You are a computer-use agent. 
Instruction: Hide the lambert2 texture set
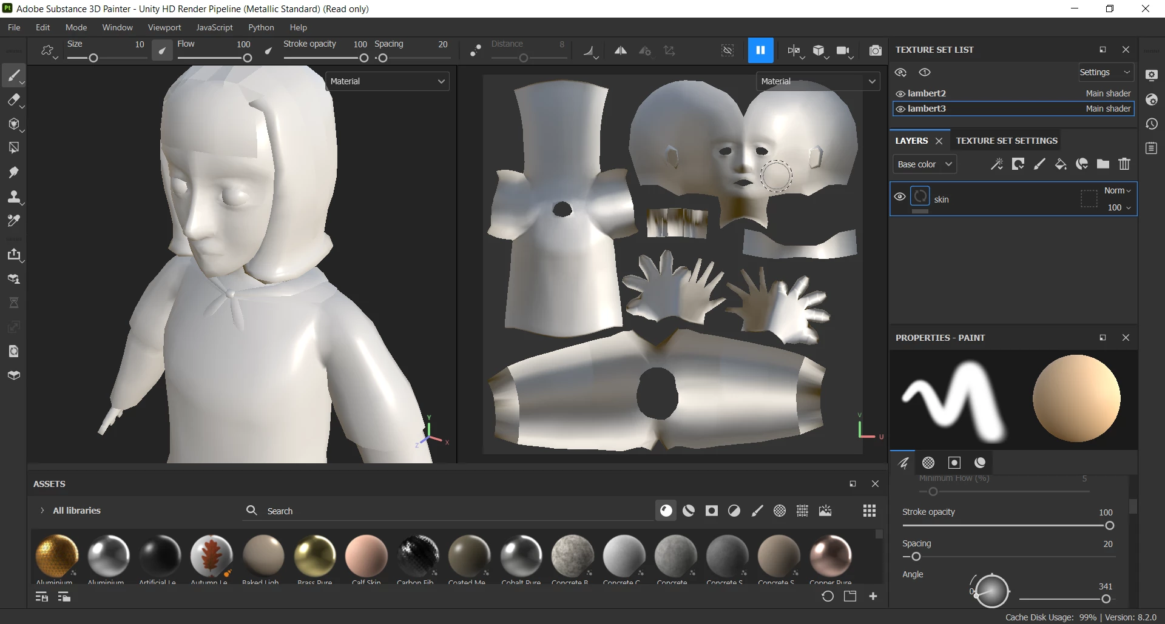coord(900,94)
